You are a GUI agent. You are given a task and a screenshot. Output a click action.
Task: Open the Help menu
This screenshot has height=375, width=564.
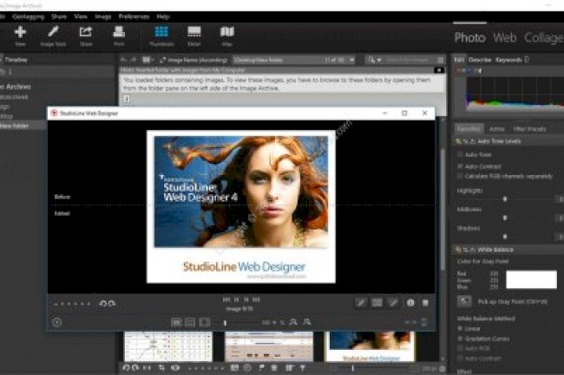click(x=163, y=16)
